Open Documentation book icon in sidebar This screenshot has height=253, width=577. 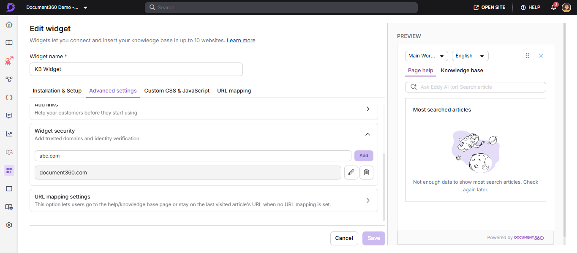pos(9,43)
